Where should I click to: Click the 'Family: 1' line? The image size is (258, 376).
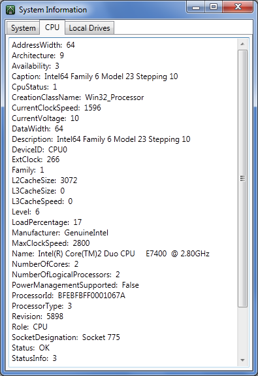[x=28, y=170]
